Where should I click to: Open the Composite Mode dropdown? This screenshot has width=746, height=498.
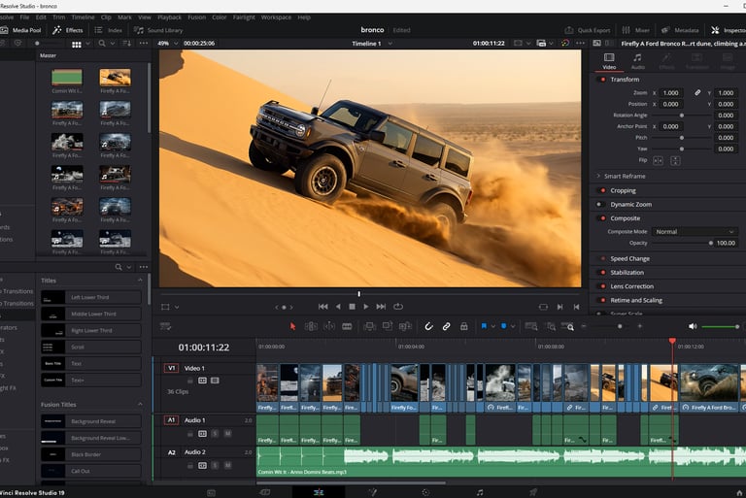[x=695, y=232]
